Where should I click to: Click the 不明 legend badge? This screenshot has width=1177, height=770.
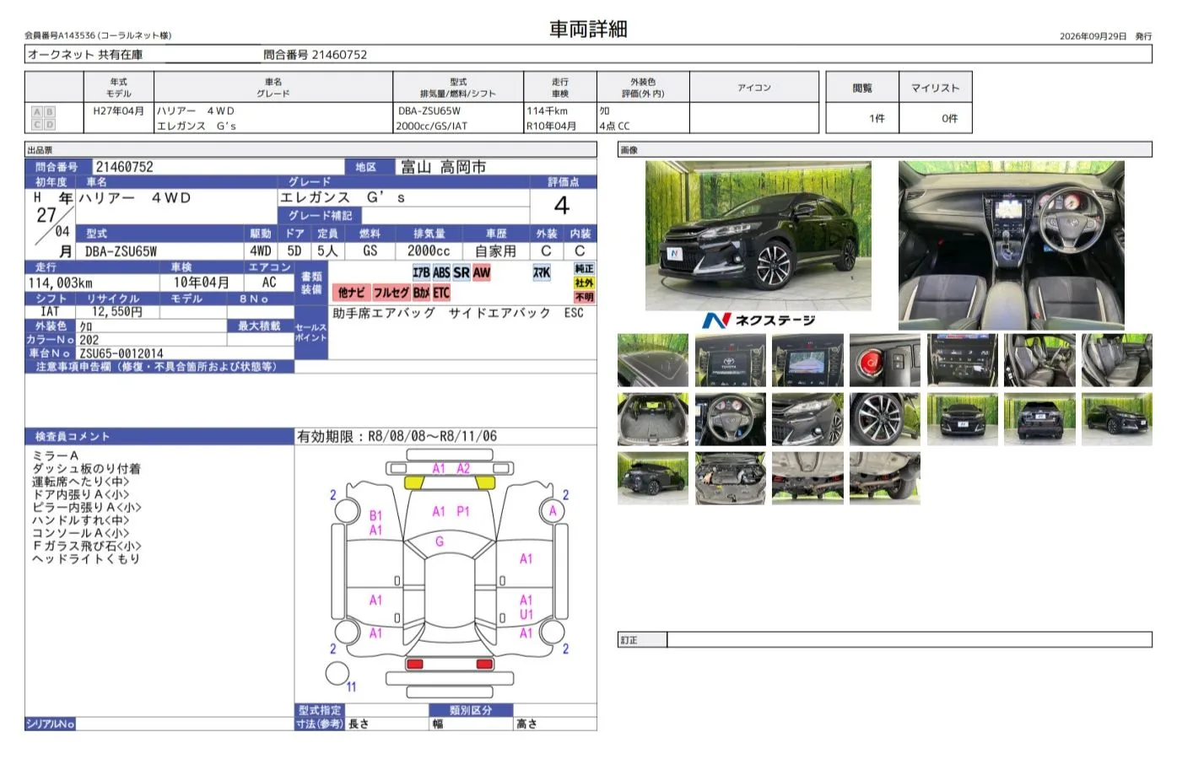point(584,297)
